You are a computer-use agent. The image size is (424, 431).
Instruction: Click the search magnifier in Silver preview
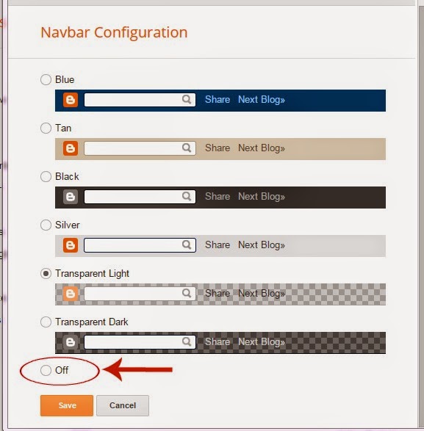[x=187, y=245]
